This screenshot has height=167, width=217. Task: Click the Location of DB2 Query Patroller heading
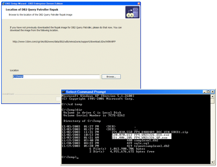click(x=32, y=10)
